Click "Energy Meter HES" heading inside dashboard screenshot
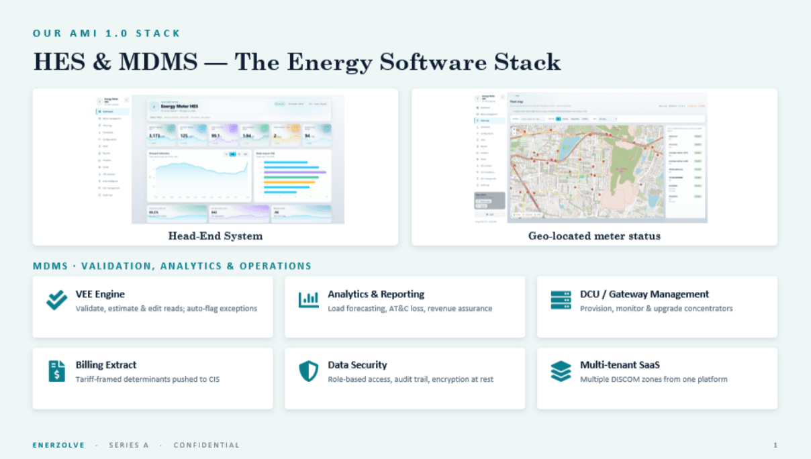 click(179, 105)
